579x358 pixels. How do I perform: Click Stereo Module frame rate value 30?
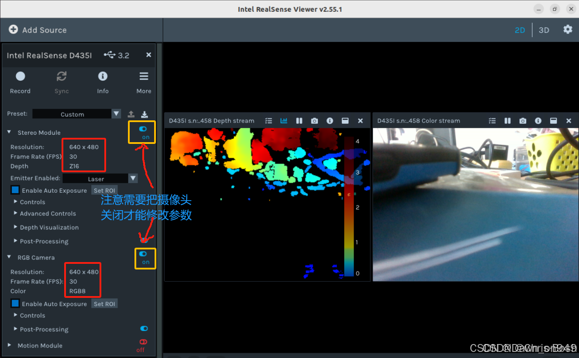[73, 157]
